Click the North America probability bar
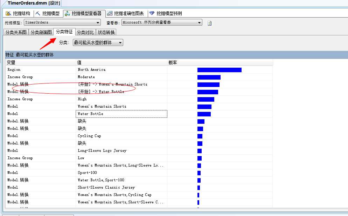 (x=220, y=70)
